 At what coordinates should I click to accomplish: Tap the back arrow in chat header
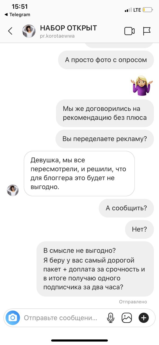10,31
